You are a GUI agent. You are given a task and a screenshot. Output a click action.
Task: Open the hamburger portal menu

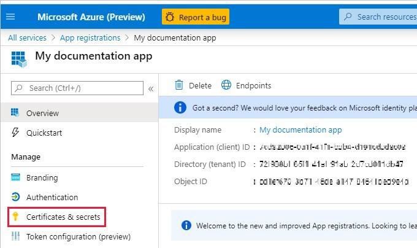click(x=10, y=17)
